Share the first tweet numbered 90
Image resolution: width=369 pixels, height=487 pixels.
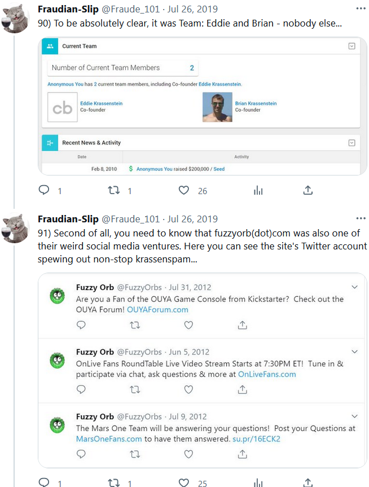pos(307,191)
